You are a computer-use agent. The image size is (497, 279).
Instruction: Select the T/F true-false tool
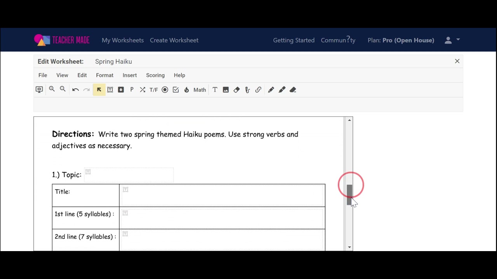(154, 90)
